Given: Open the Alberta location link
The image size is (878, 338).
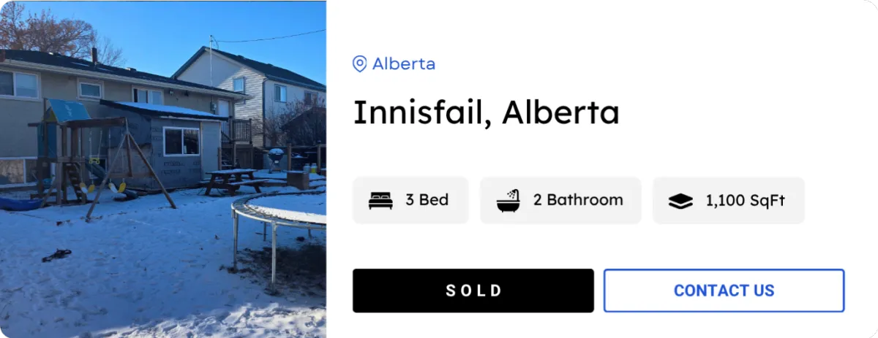Looking at the screenshot, I should (404, 64).
